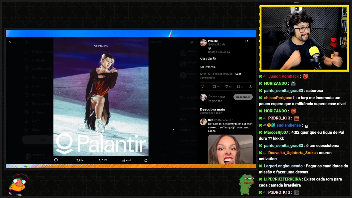Click the chat message 'neuron activation'
This screenshot has width=352, height=198.
295,156
